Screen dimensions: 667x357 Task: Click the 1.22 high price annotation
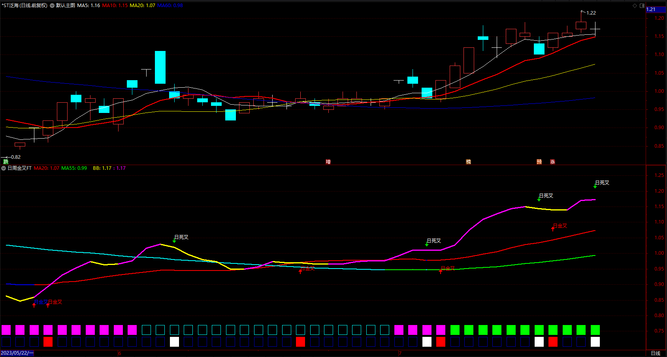(x=591, y=13)
